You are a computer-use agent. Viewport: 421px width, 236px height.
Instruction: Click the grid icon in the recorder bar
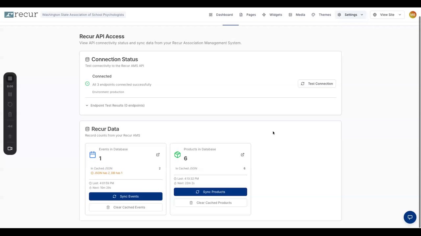tap(10, 136)
